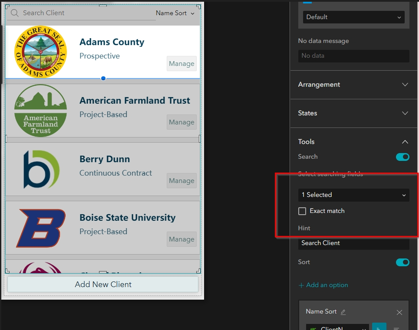This screenshot has height=330, width=419.
Task: Click Manage button for Boise State University
Action: [181, 239]
